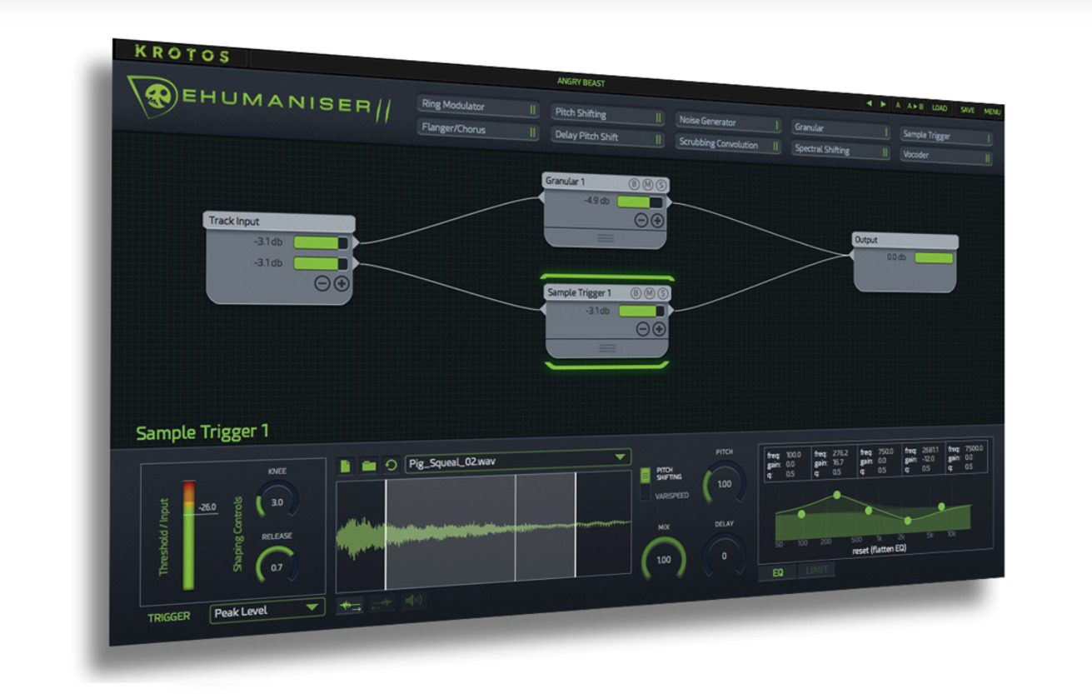Viewport: 1092px width, 694px height.
Task: Click plus button on Sample Trigger 1 node
Action: point(659,329)
